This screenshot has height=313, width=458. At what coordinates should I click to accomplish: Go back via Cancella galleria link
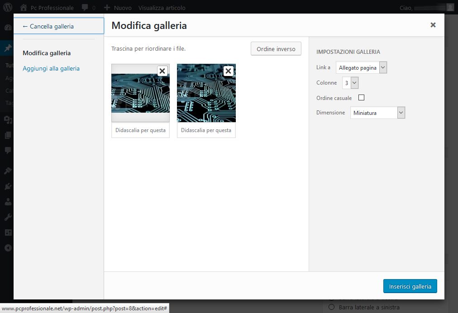[x=48, y=26]
